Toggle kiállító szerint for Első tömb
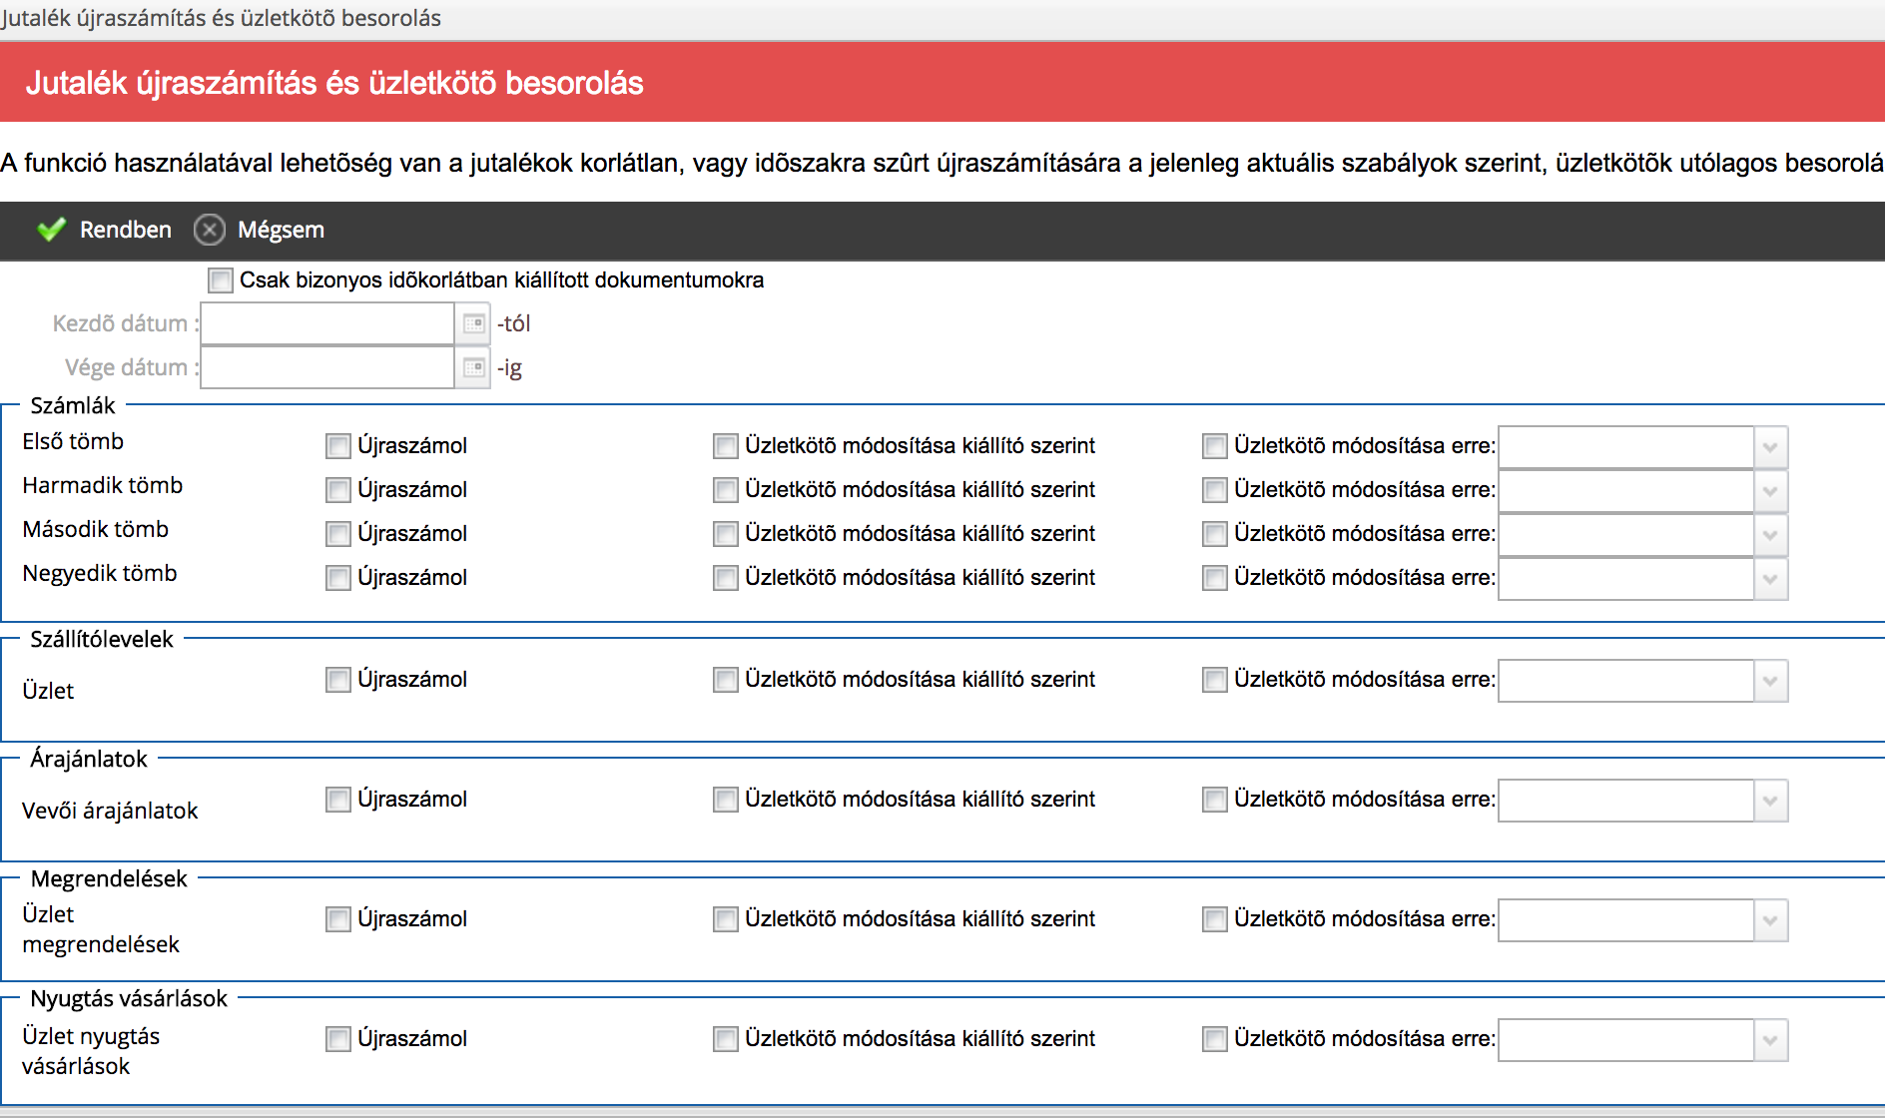 pyautogui.click(x=726, y=446)
